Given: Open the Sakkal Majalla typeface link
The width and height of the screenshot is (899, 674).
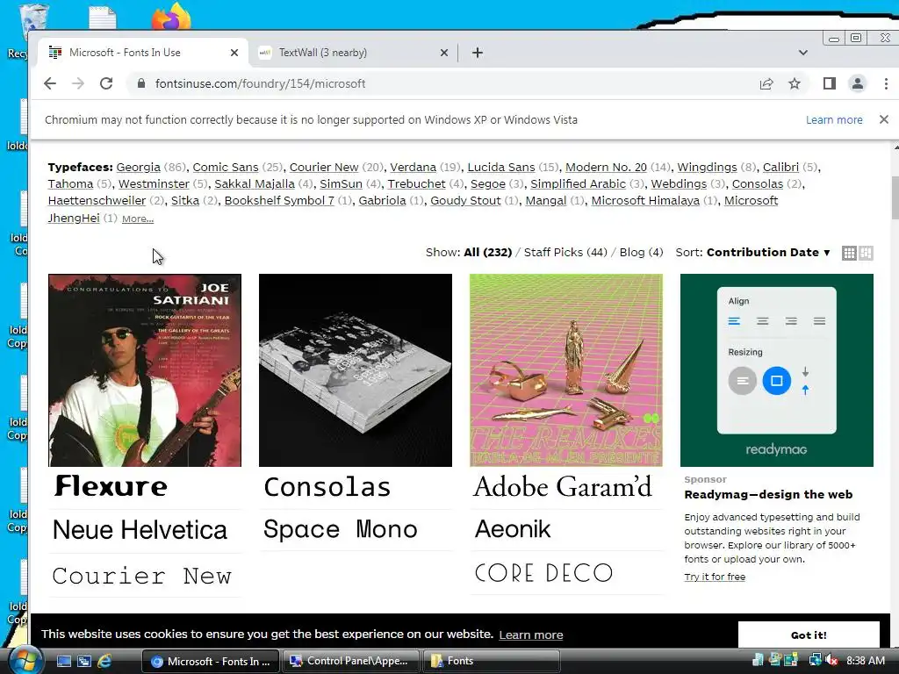Looking at the screenshot, I should (255, 184).
